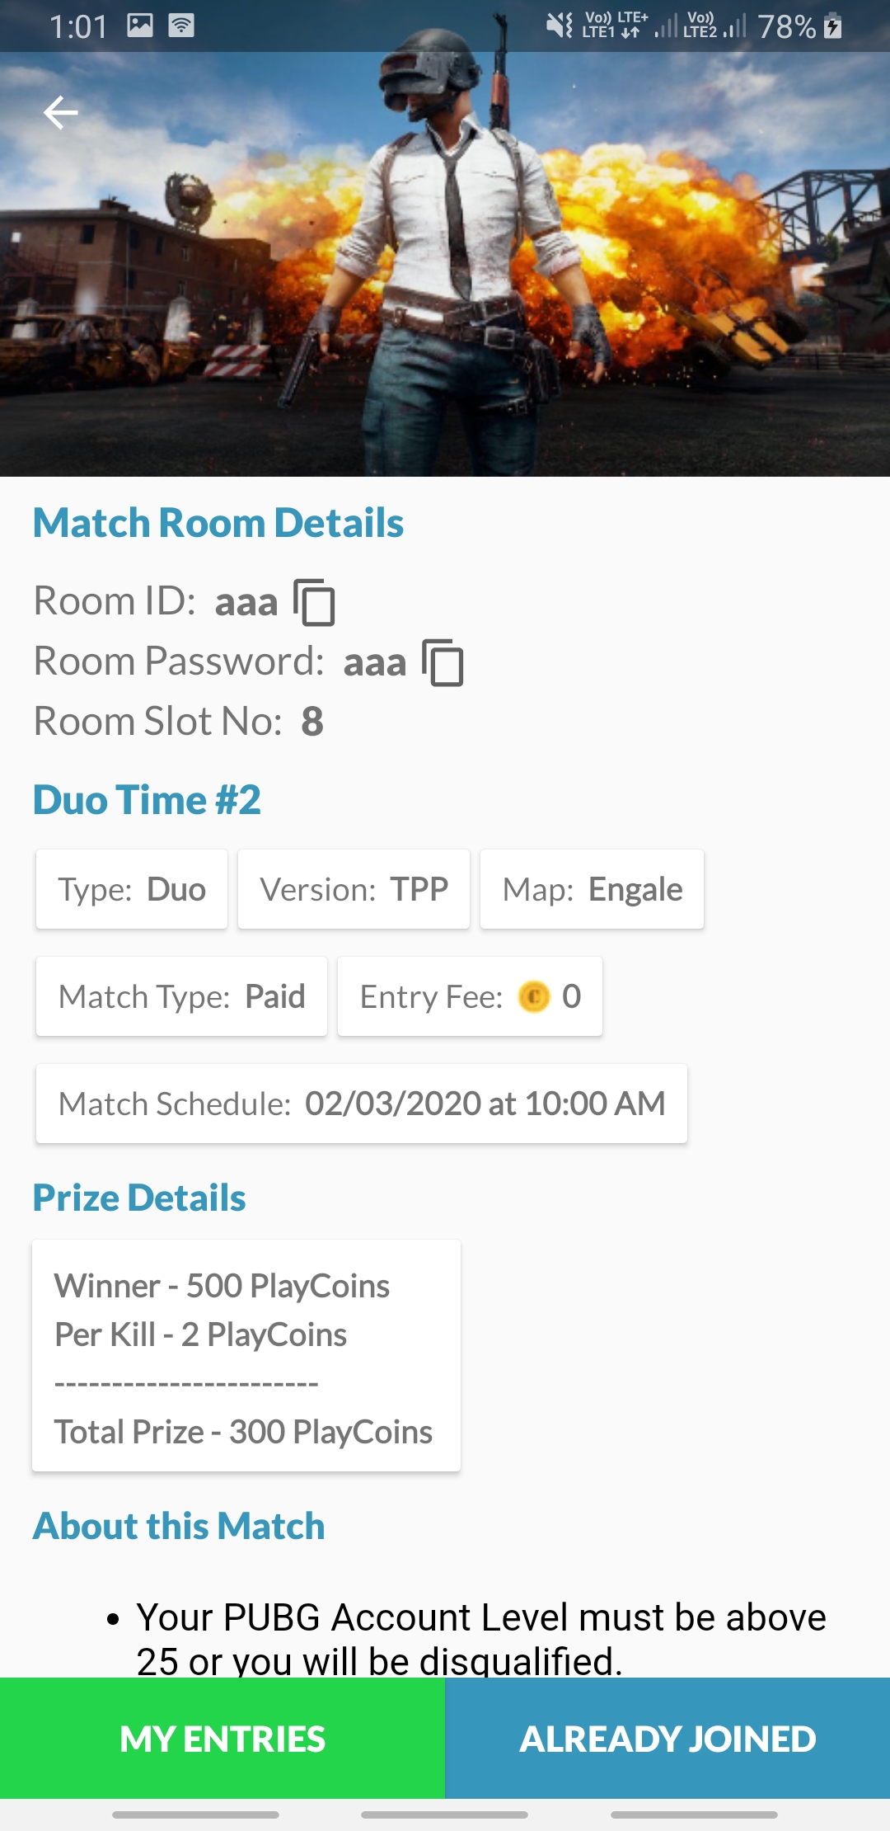
Task: Tap the Match Room Details heading
Action: pos(218,523)
